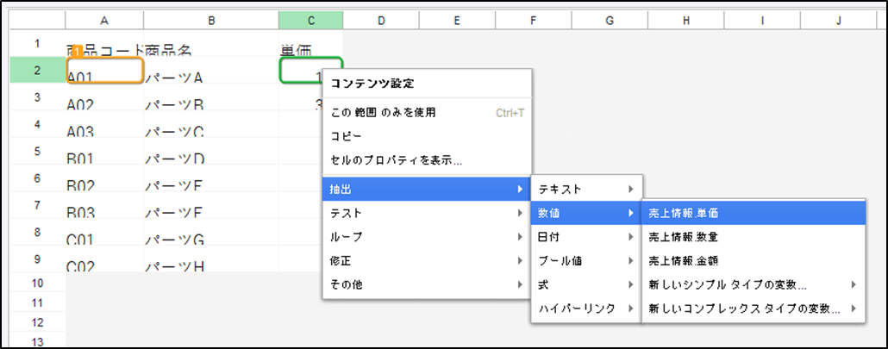Select column G header
The width and height of the screenshot is (888, 349).
[x=610, y=21]
